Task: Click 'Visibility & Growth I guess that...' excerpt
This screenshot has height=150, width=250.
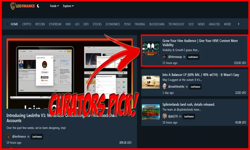Action: pyautogui.click(x=181, y=50)
